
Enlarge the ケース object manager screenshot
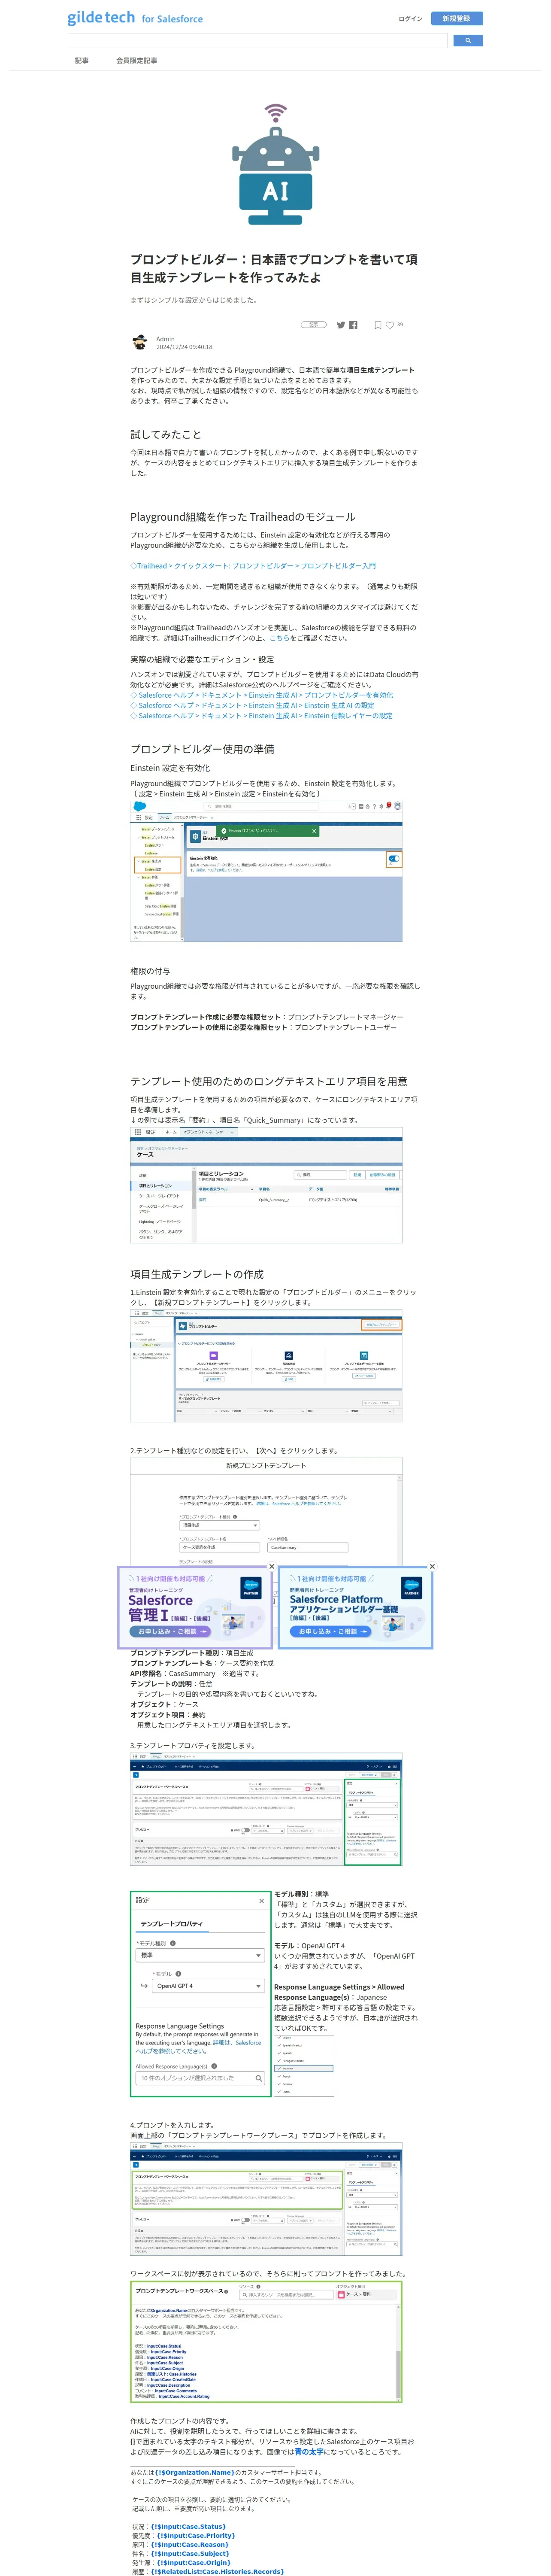(266, 1185)
